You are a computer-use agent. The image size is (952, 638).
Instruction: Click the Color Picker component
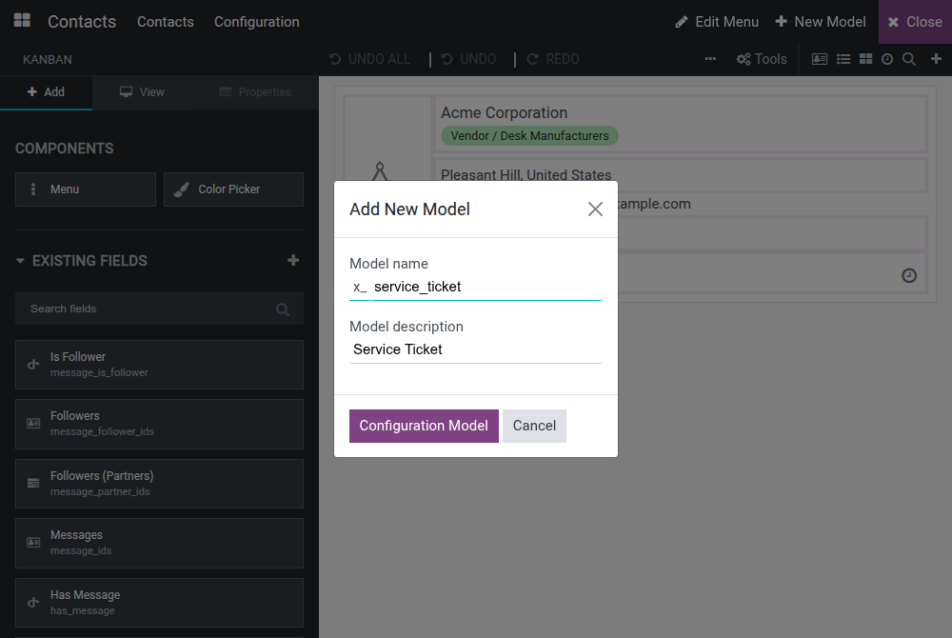coord(234,189)
